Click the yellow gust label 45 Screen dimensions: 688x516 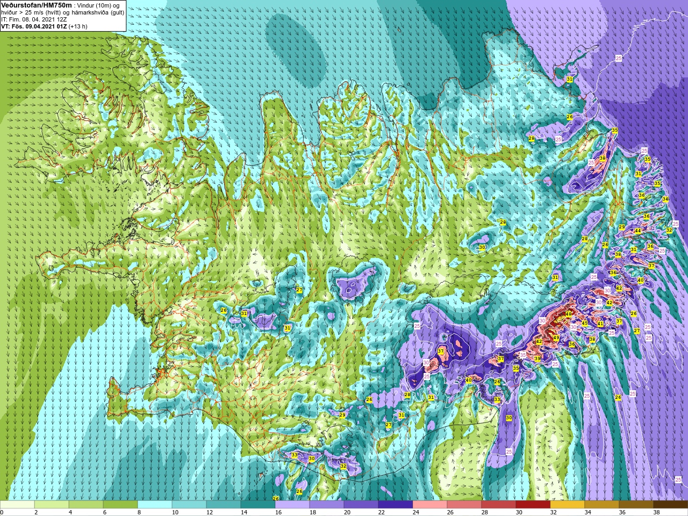coord(585,323)
